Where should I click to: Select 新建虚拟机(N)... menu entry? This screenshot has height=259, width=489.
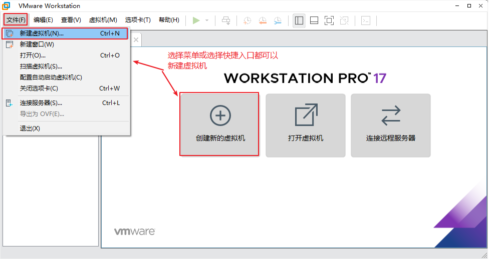pyautogui.click(x=65, y=33)
